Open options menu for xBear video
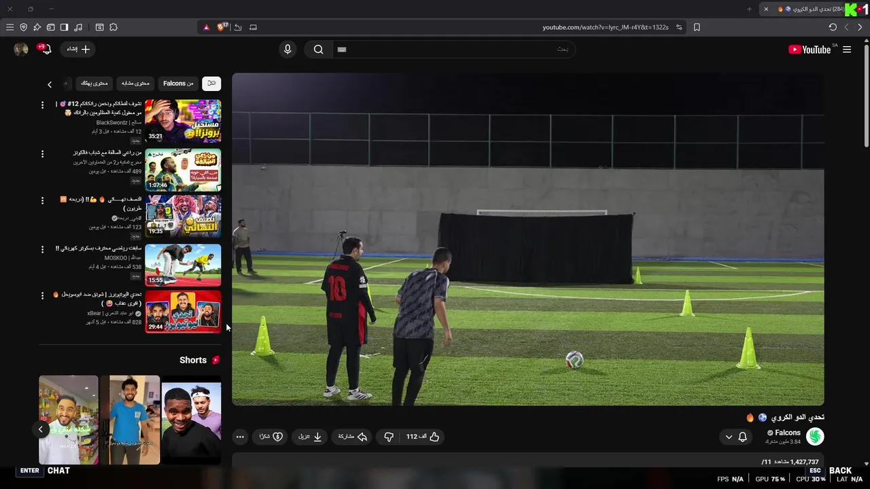 (x=42, y=295)
